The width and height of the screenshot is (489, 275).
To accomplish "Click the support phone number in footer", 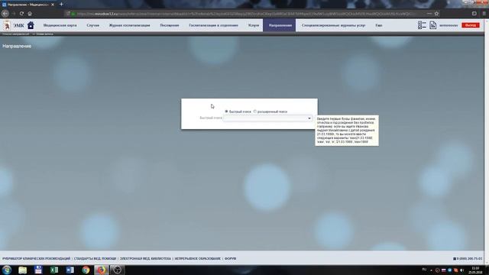I will tap(468, 258).
